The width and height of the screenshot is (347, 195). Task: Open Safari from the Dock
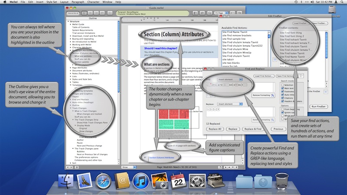pos(103,181)
